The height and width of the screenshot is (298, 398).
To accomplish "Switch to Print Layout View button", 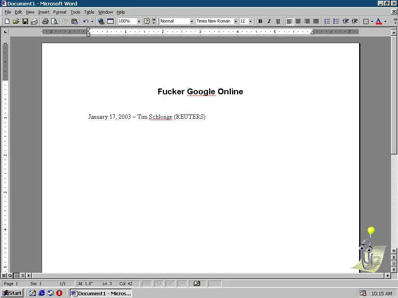I will pos(16,275).
